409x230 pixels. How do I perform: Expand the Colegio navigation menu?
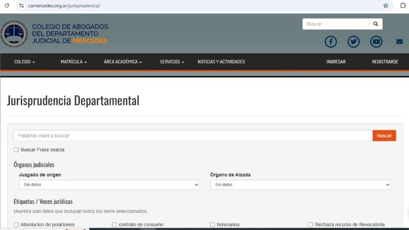click(25, 62)
